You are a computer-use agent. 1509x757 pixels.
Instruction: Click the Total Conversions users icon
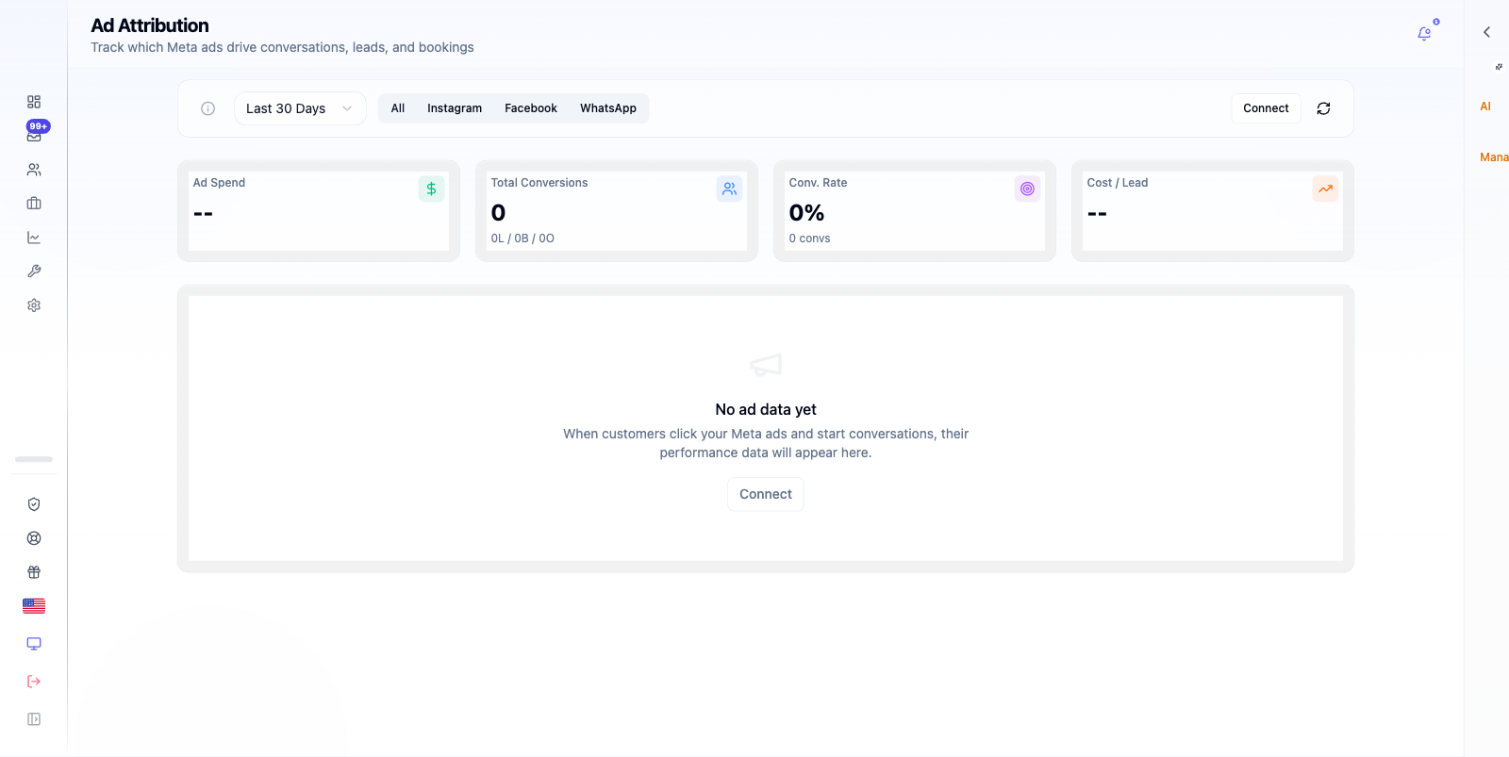[x=729, y=189]
